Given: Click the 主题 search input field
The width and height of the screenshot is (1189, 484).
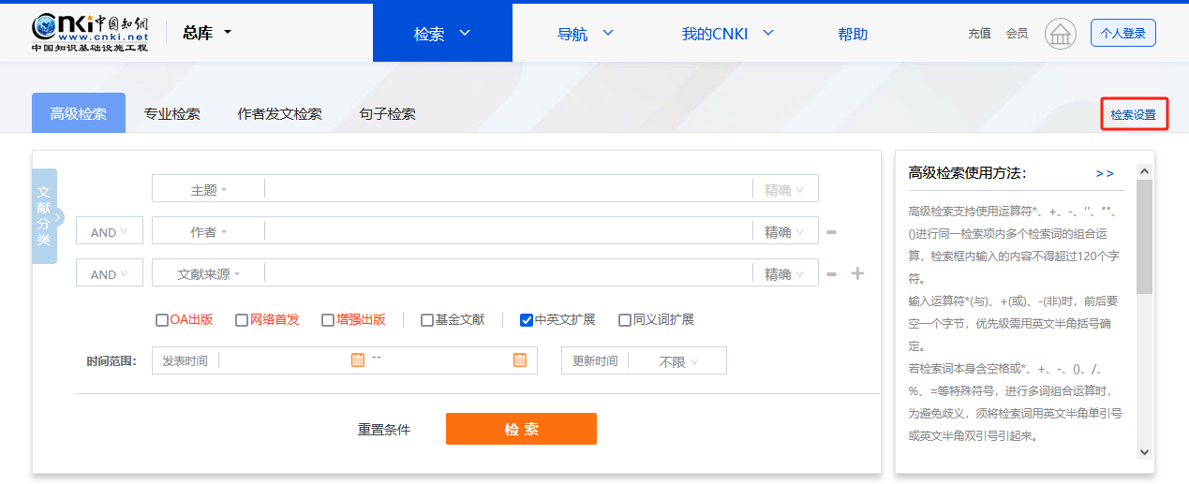Looking at the screenshot, I should (x=506, y=189).
